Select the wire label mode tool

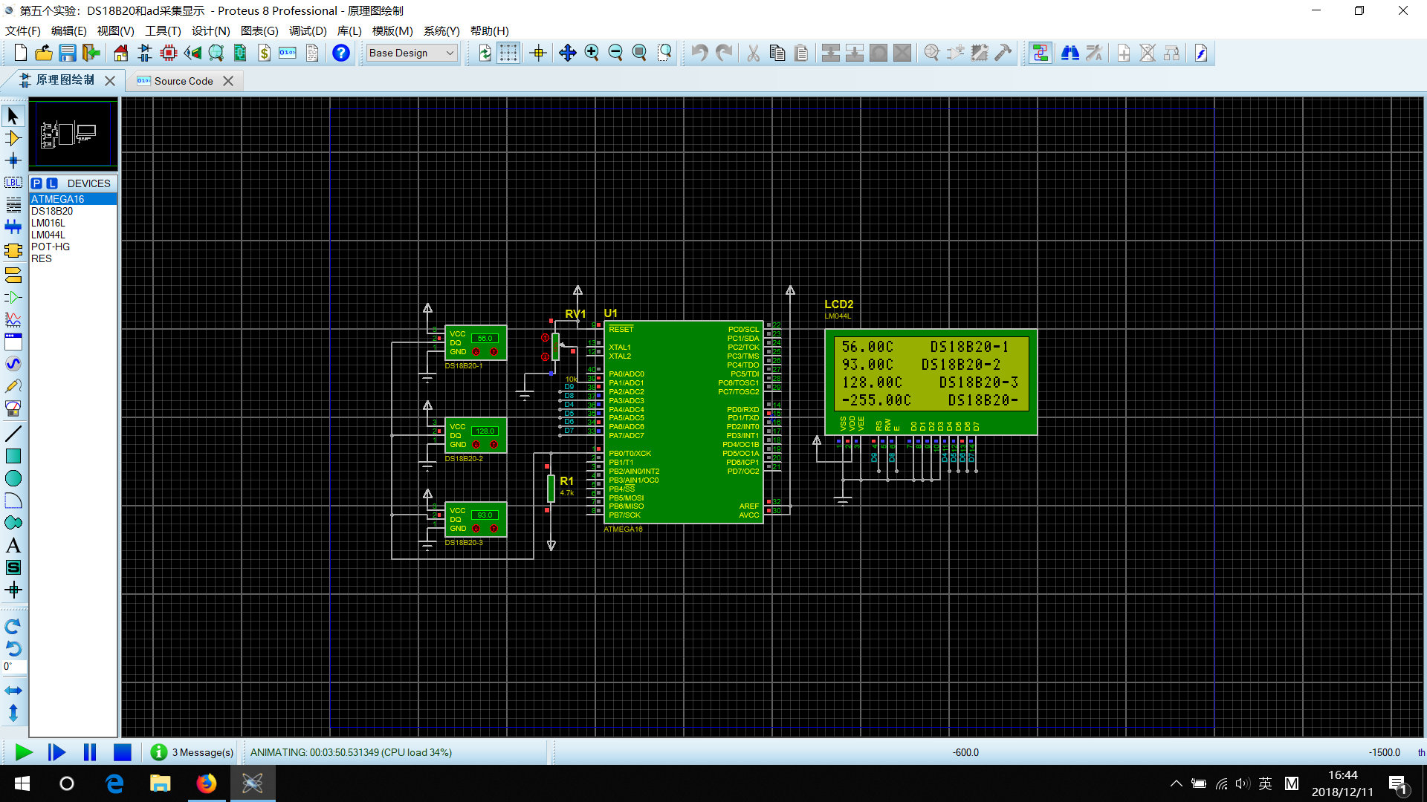coord(13,183)
